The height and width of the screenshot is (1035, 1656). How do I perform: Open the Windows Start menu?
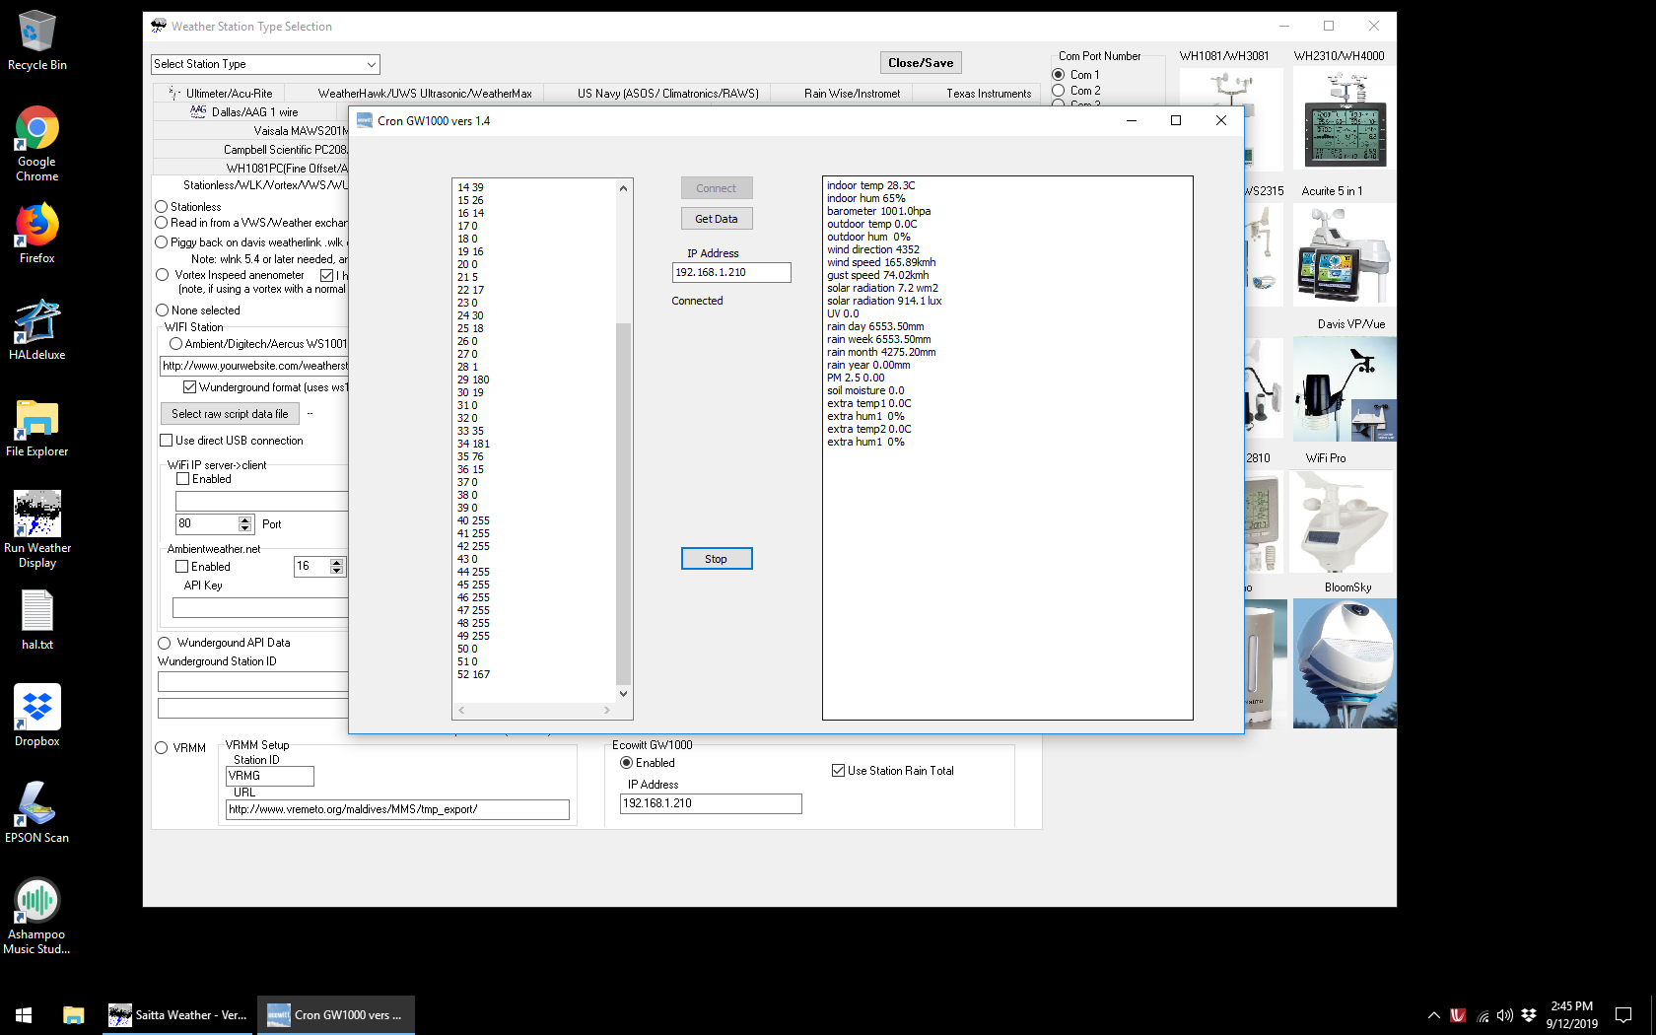[24, 1014]
